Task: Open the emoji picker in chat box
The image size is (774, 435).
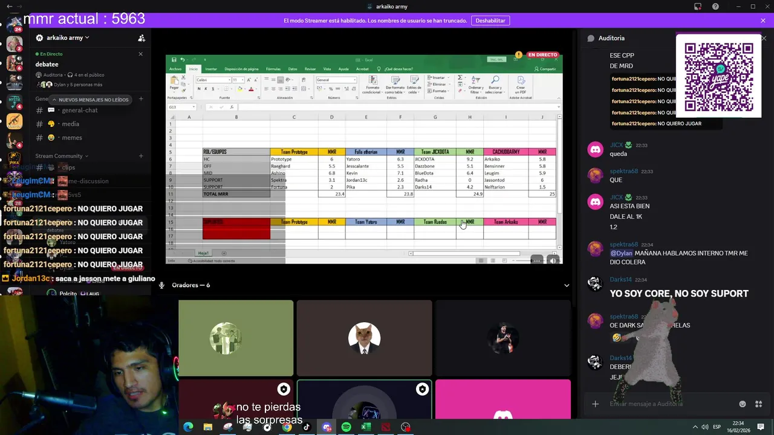Action: coord(743,404)
